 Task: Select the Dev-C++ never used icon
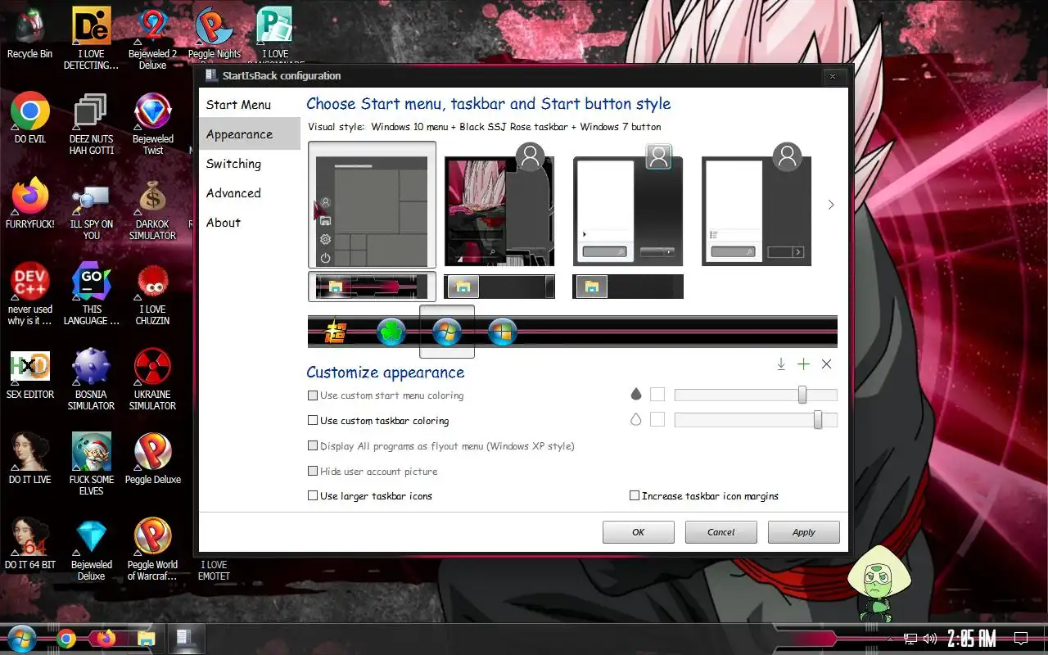pyautogui.click(x=30, y=295)
